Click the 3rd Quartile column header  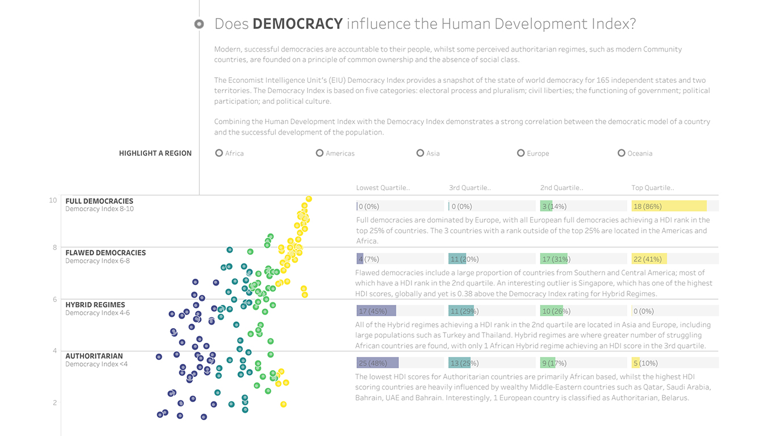[x=469, y=188]
